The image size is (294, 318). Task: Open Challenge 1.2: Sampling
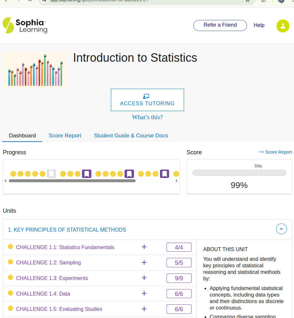coord(48,262)
